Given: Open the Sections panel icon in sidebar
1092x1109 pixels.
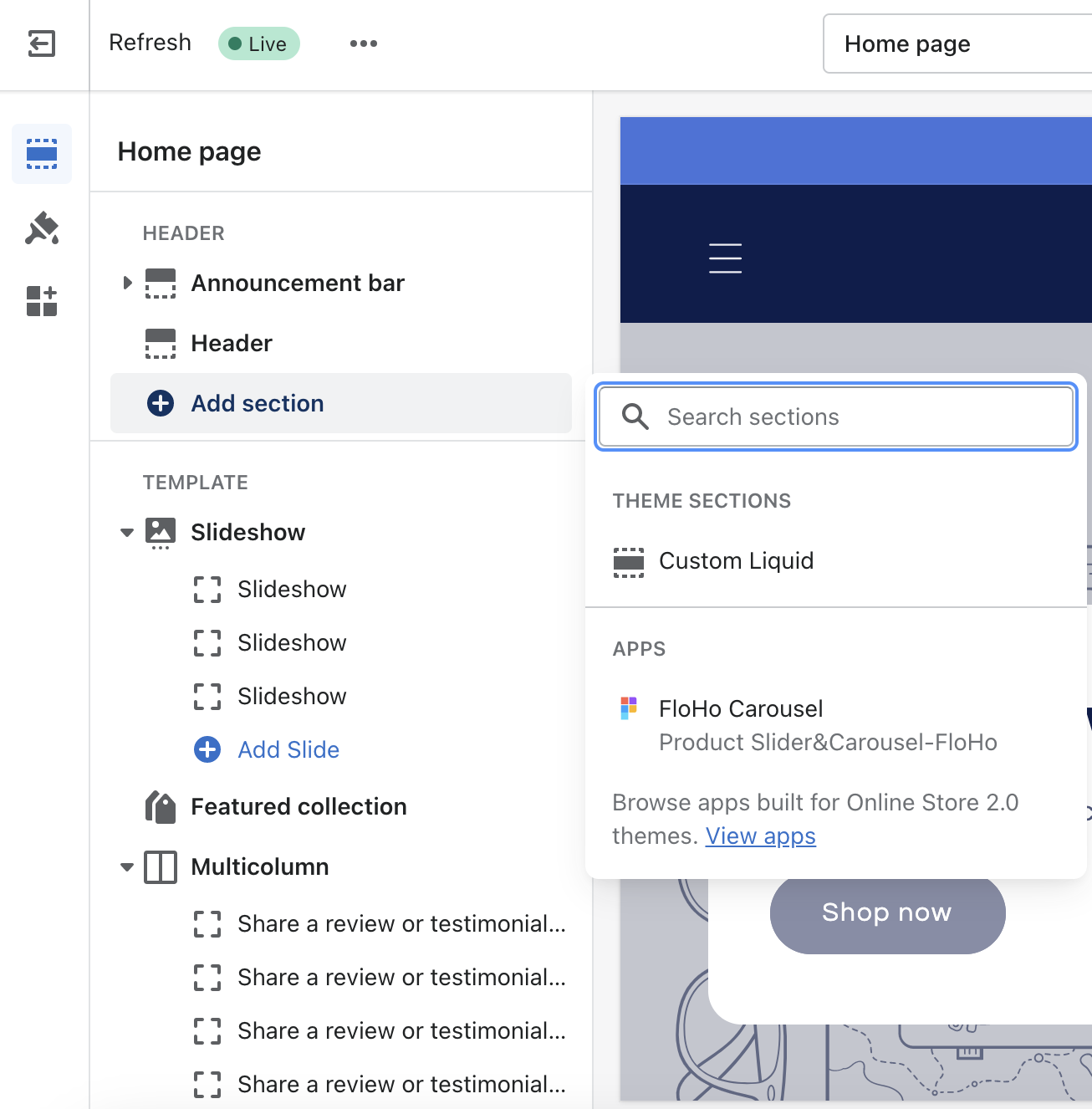Looking at the screenshot, I should pos(41,154).
